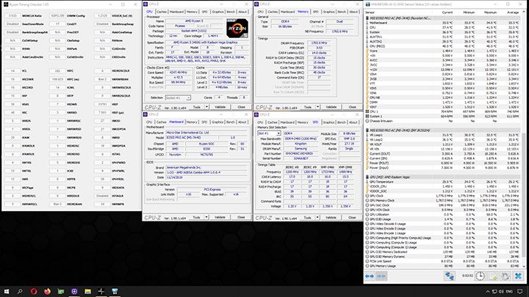Click Tools button in CPU-Z Mainboard window
Image resolution: width=529 pixels, height=297 pixels.
(196, 218)
